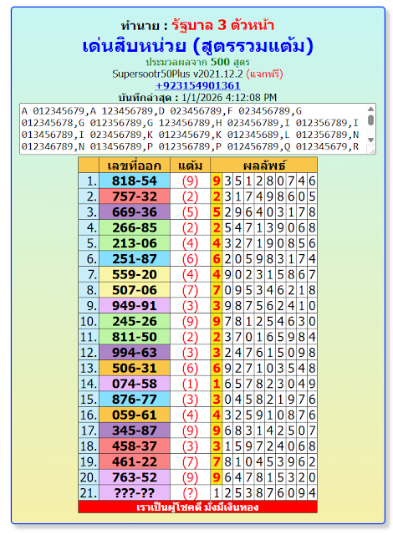Click the Supersootr50Plus v2021.12.2 version text

click(177, 74)
